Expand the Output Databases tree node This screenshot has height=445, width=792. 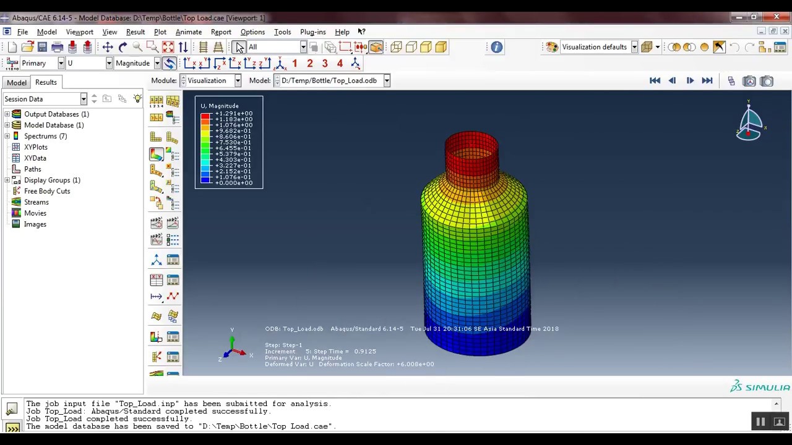(x=7, y=114)
